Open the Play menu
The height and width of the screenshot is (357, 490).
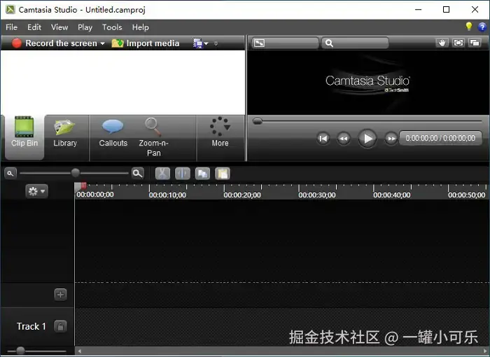(x=85, y=27)
